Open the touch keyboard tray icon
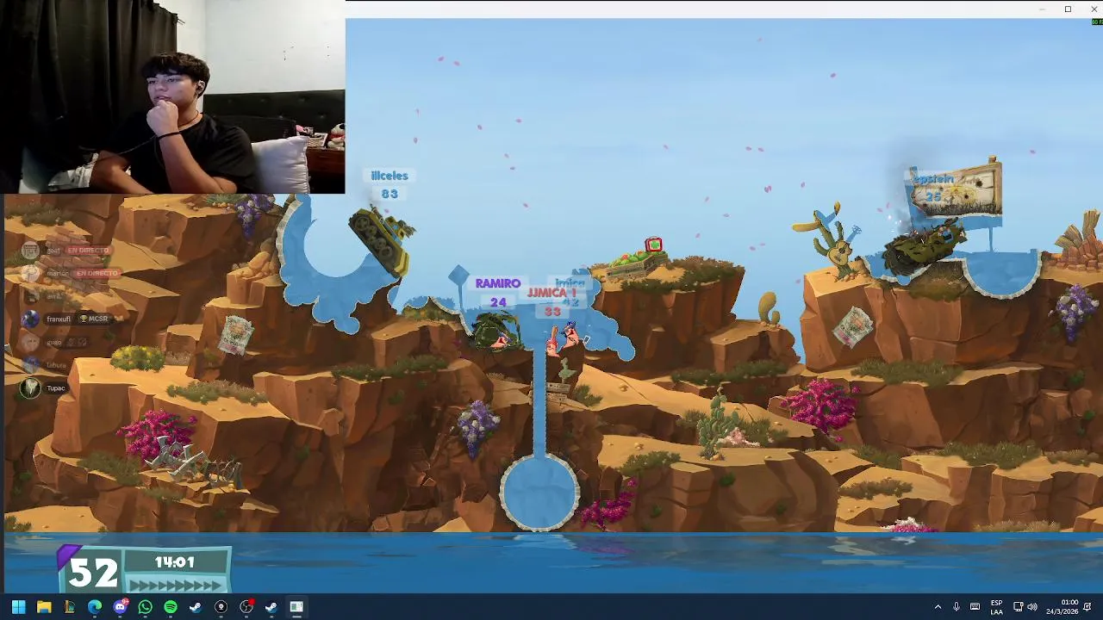 [975, 607]
